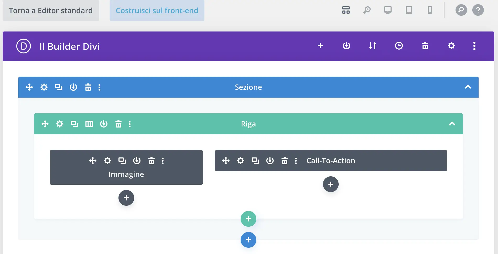Open Riga row three-dot options menu
498x254 pixels.
[130, 124]
